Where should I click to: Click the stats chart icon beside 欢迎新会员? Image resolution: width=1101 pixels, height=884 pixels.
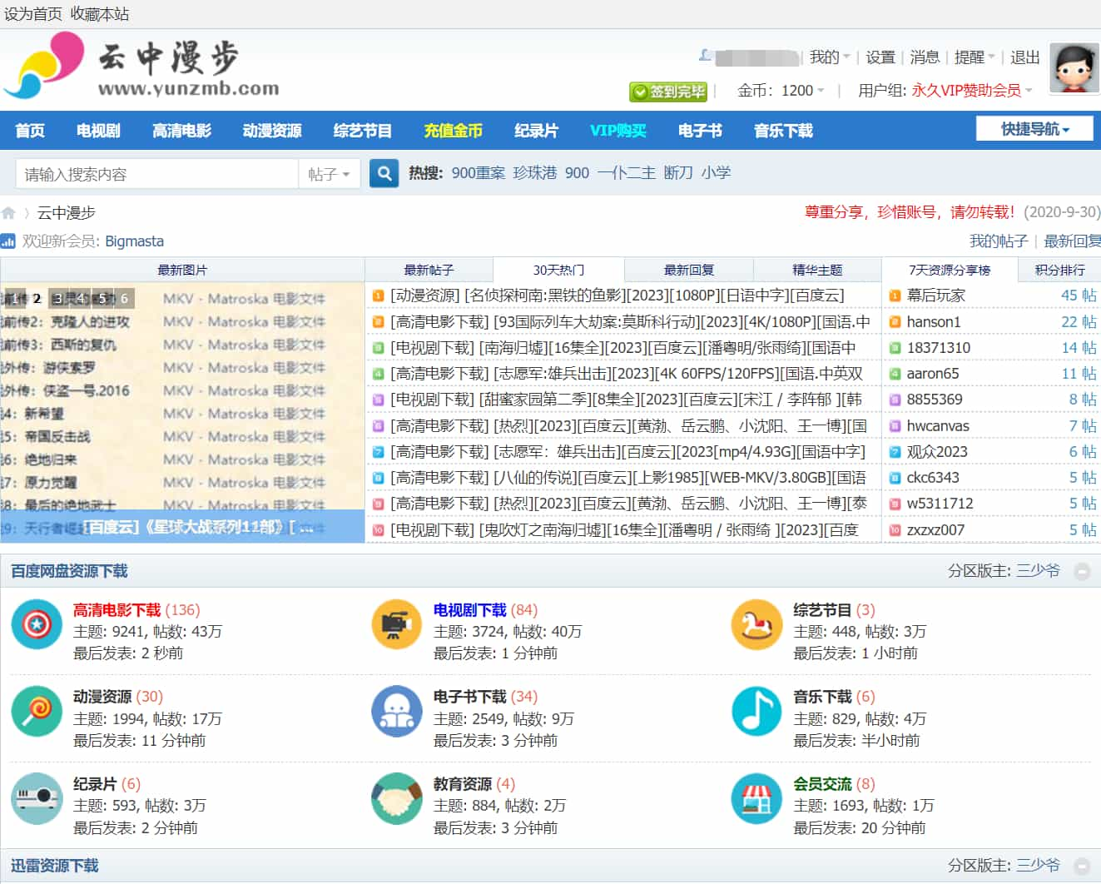pyautogui.click(x=8, y=241)
